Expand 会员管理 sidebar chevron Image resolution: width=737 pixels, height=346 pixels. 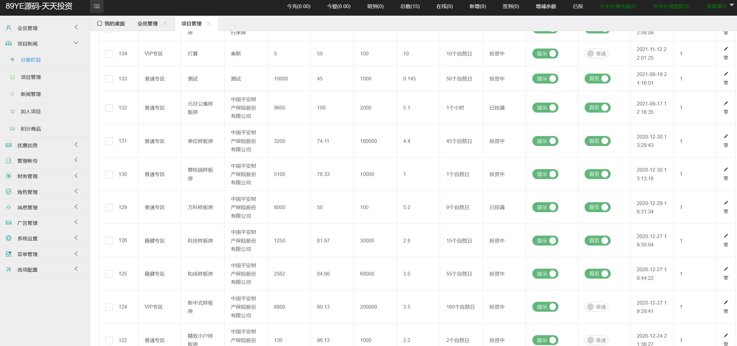click(x=76, y=28)
